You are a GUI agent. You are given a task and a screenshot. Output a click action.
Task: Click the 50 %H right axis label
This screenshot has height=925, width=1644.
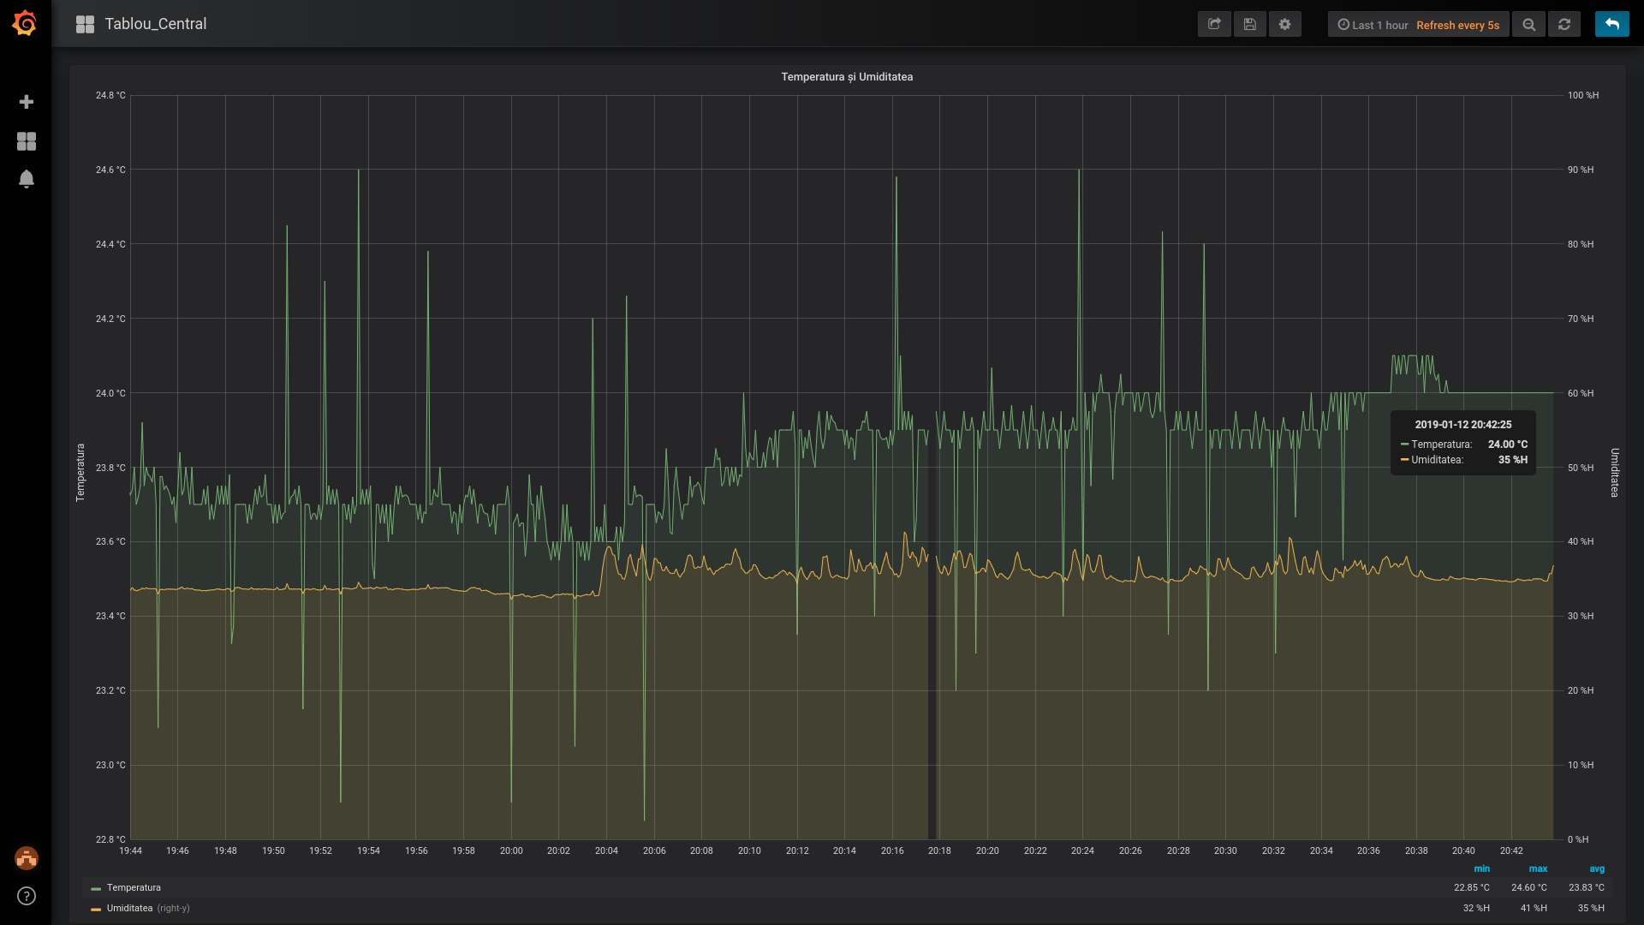pyautogui.click(x=1581, y=468)
